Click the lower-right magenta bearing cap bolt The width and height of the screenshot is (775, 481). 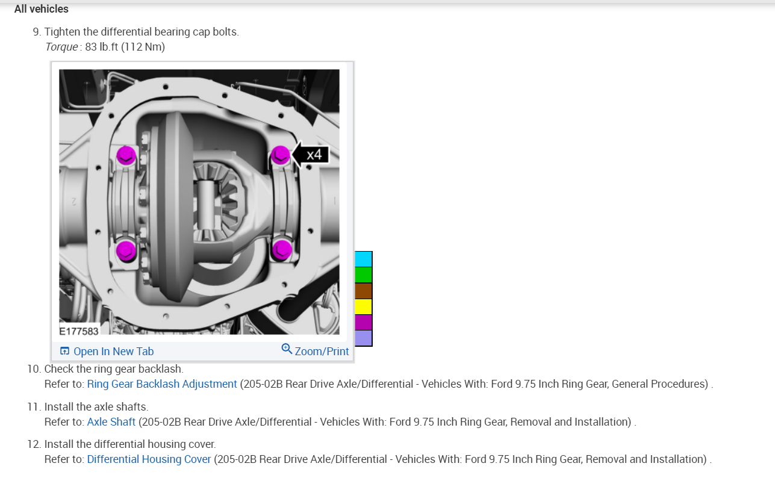click(282, 249)
